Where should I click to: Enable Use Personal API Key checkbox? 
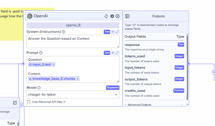point(29,102)
